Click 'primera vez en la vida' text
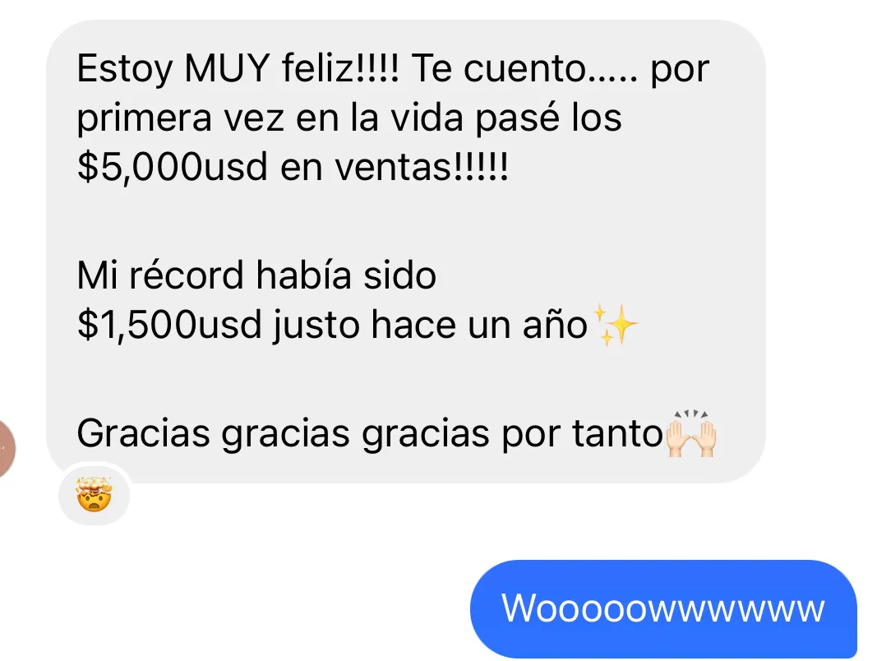877x661 pixels. [270, 118]
